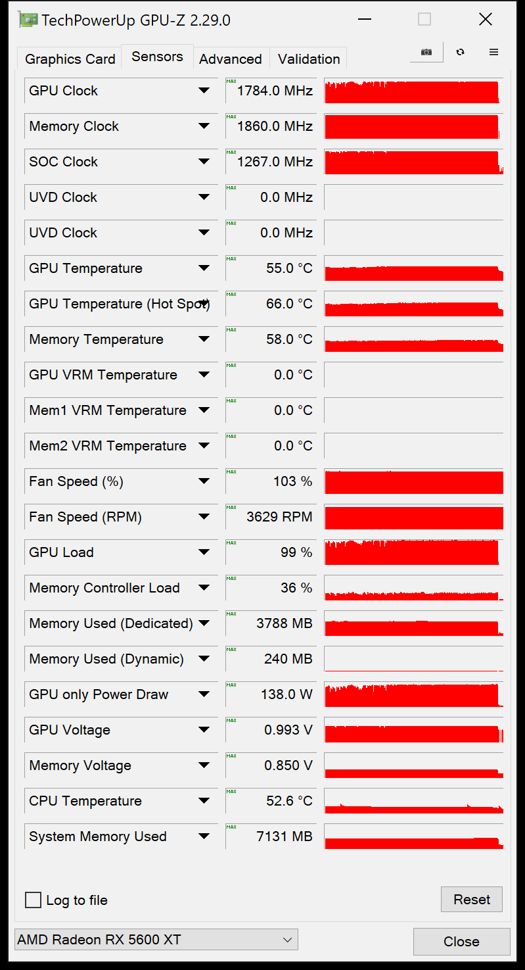Click the Reset button
The image size is (525, 970).
click(472, 899)
